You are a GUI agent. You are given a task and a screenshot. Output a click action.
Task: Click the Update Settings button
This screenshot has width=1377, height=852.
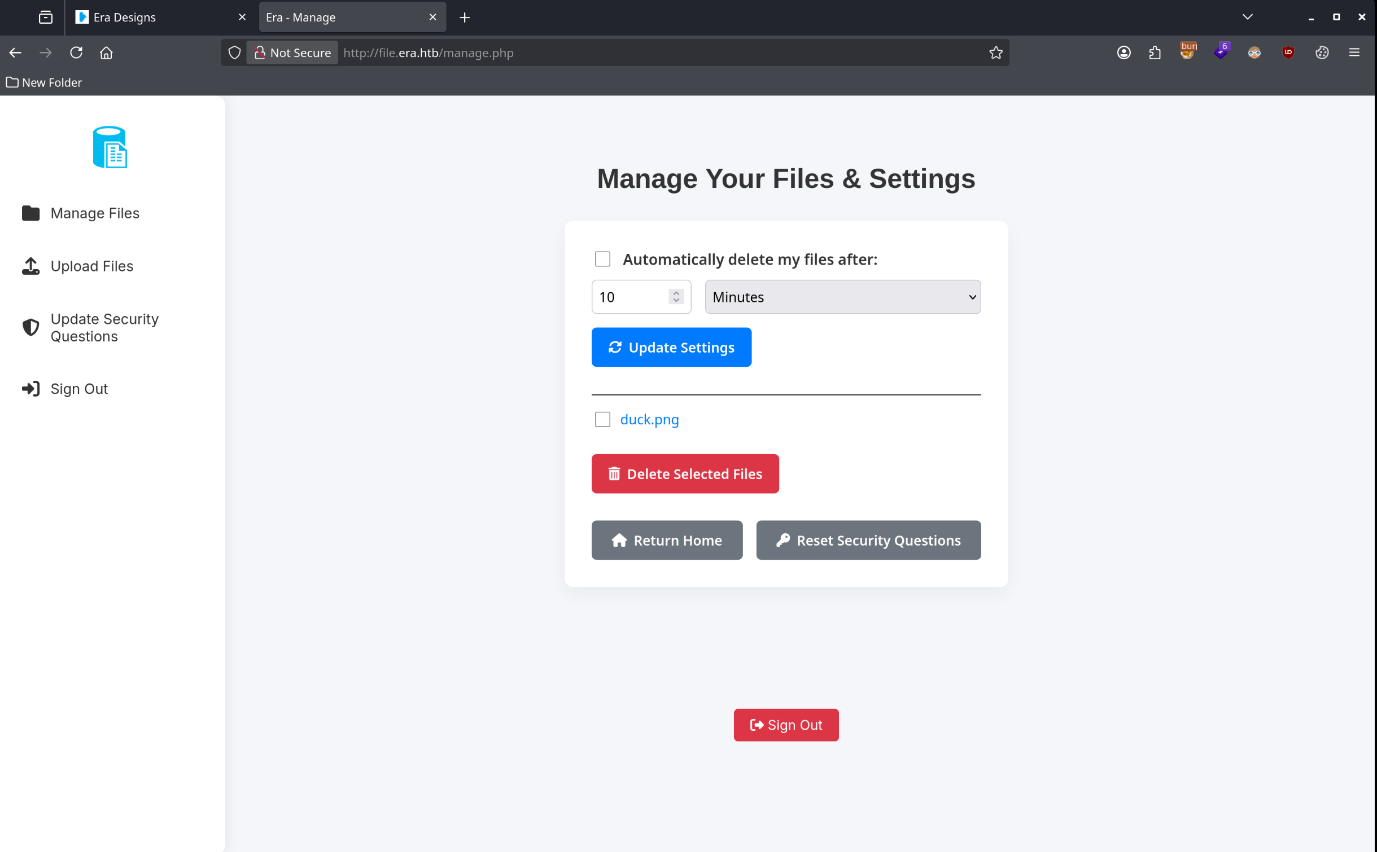tap(671, 347)
